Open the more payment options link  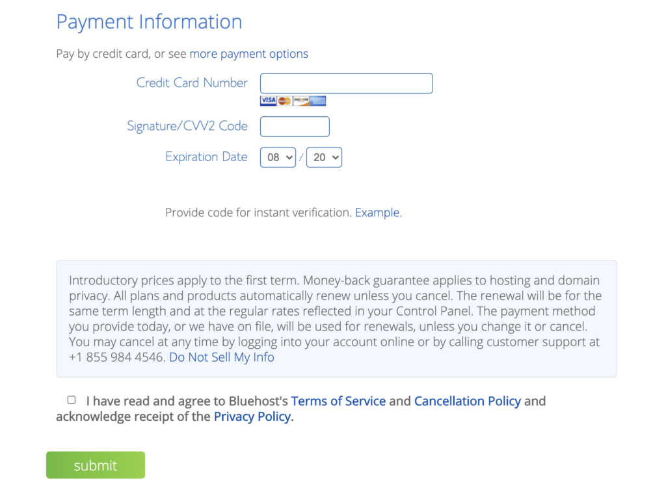click(249, 54)
